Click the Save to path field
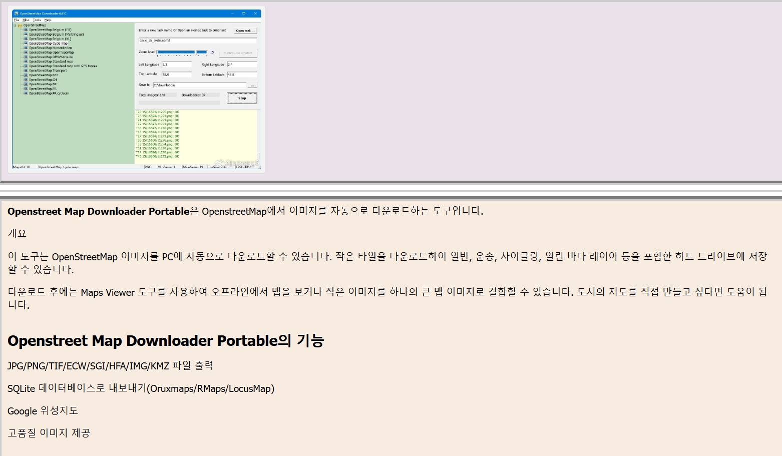The width and height of the screenshot is (782, 456). [200, 85]
